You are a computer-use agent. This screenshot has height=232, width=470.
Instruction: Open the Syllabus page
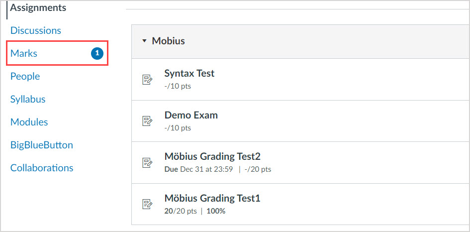pos(28,99)
